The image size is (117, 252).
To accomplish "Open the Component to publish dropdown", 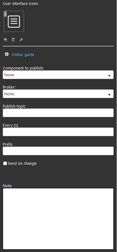I will coord(58,75).
